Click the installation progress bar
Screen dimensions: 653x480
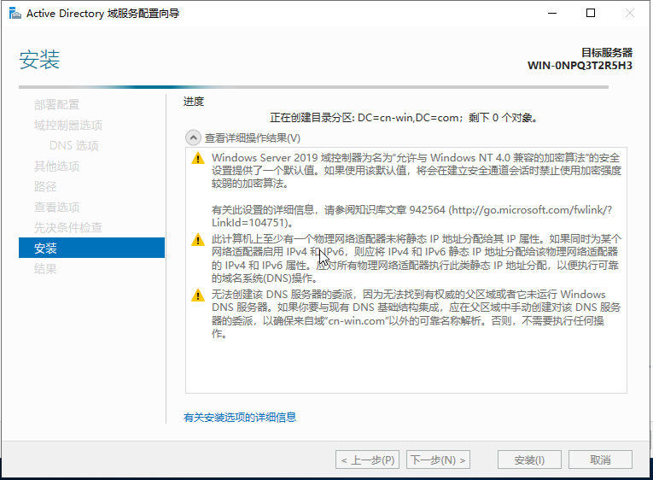pos(313,87)
